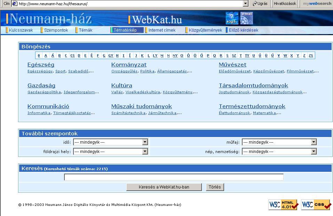Click the Államigazgatás subcategory link
333x216 pixels.
pos(172,71)
